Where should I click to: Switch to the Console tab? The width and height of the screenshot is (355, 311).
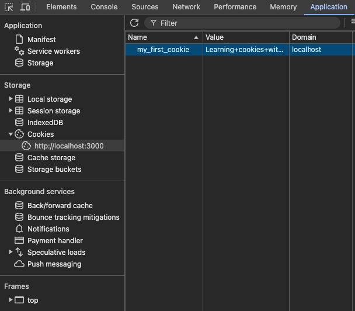104,7
